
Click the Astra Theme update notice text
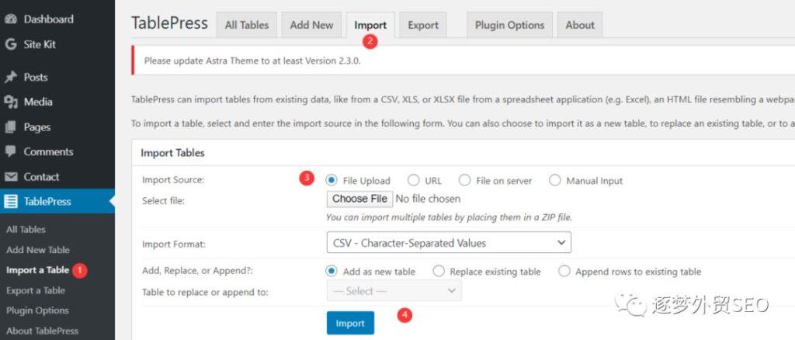(252, 61)
